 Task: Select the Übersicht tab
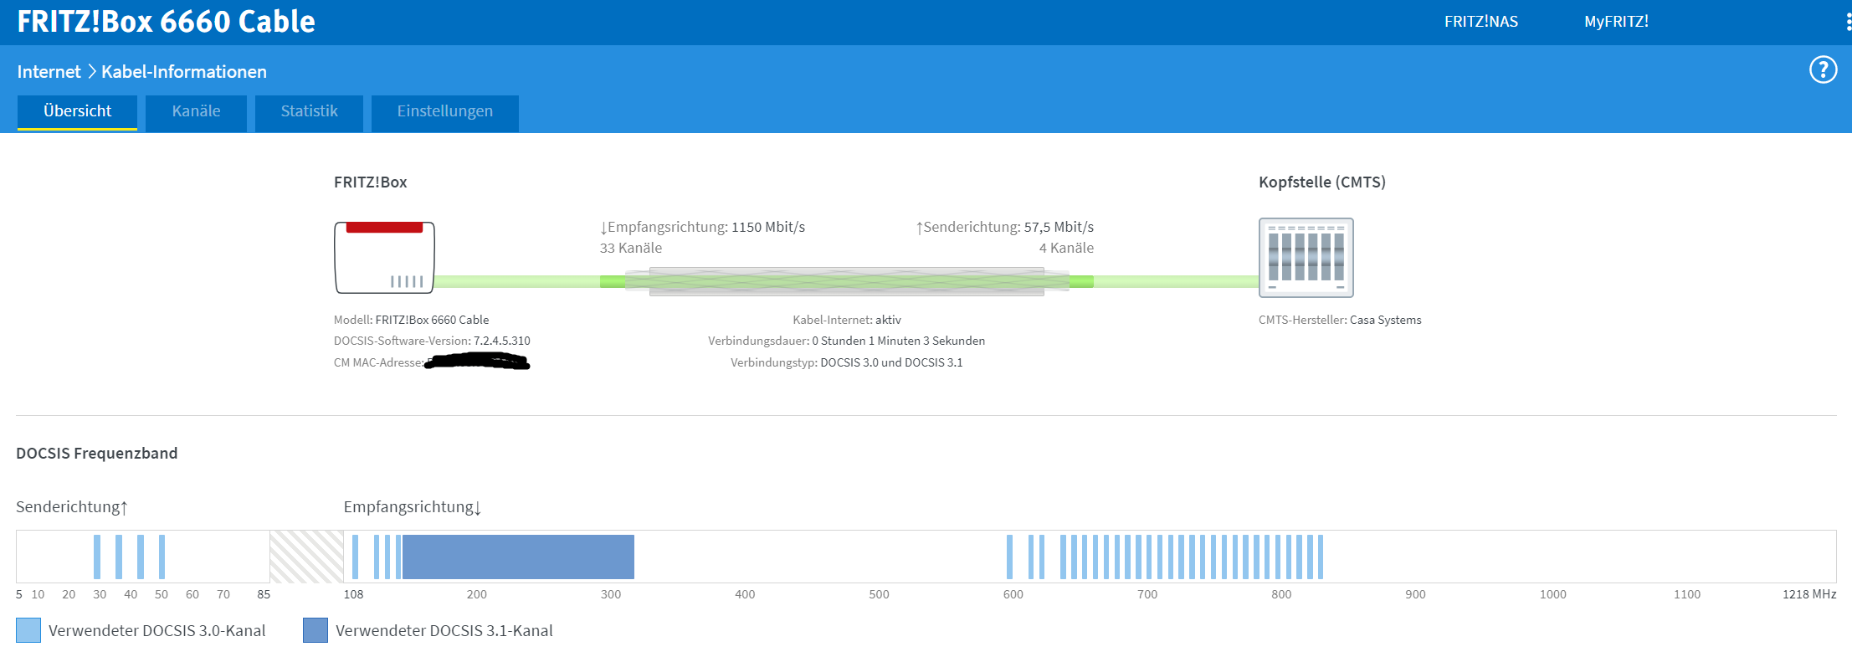pyautogui.click(x=77, y=112)
